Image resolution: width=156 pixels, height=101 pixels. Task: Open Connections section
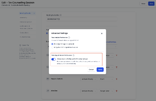[x=24, y=33]
